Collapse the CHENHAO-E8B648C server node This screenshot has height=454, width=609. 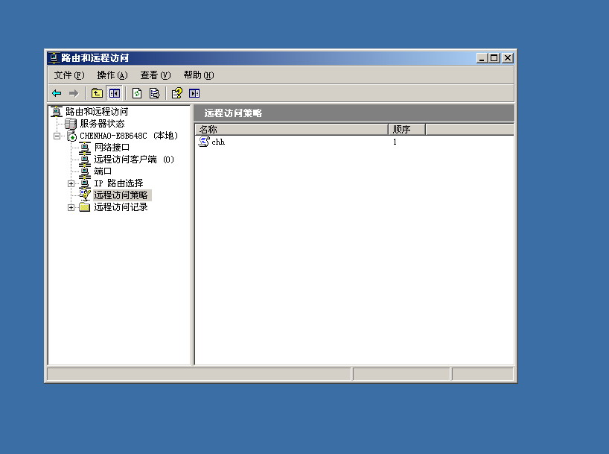click(x=57, y=136)
